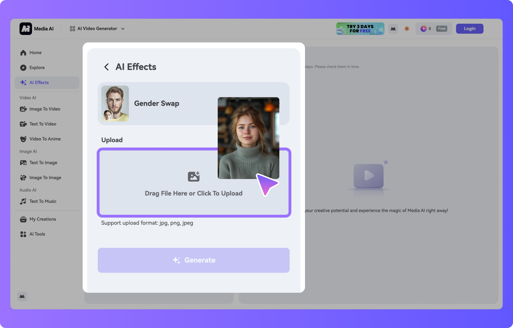Open My Creations

tap(42, 219)
